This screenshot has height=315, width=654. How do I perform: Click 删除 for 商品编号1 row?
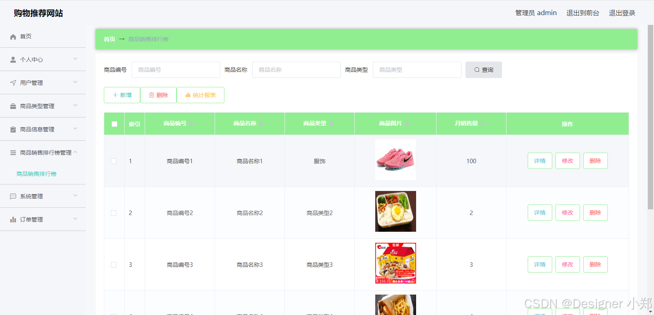(596, 161)
